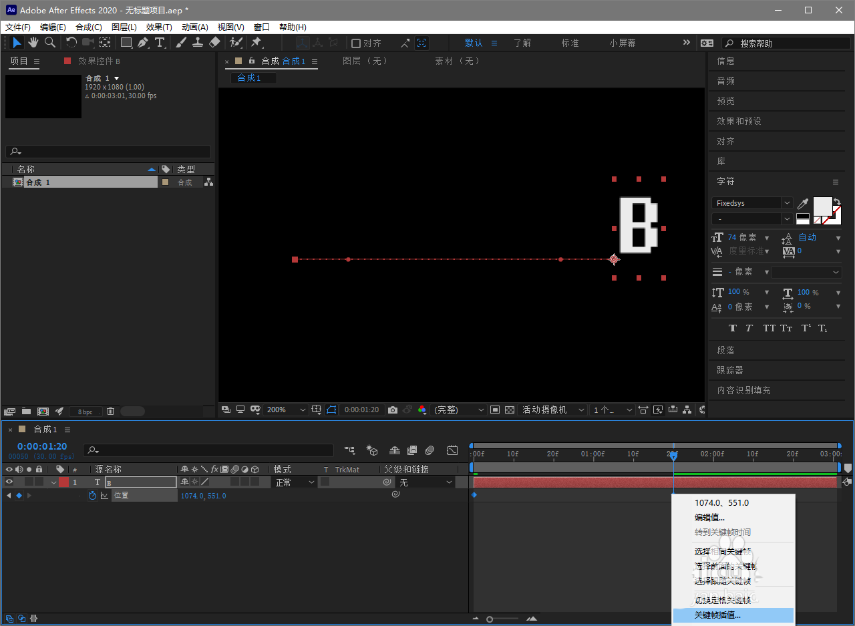Screen dimensions: 855x626
Task: Select the Zoom magnifier tool
Action: tap(50, 43)
